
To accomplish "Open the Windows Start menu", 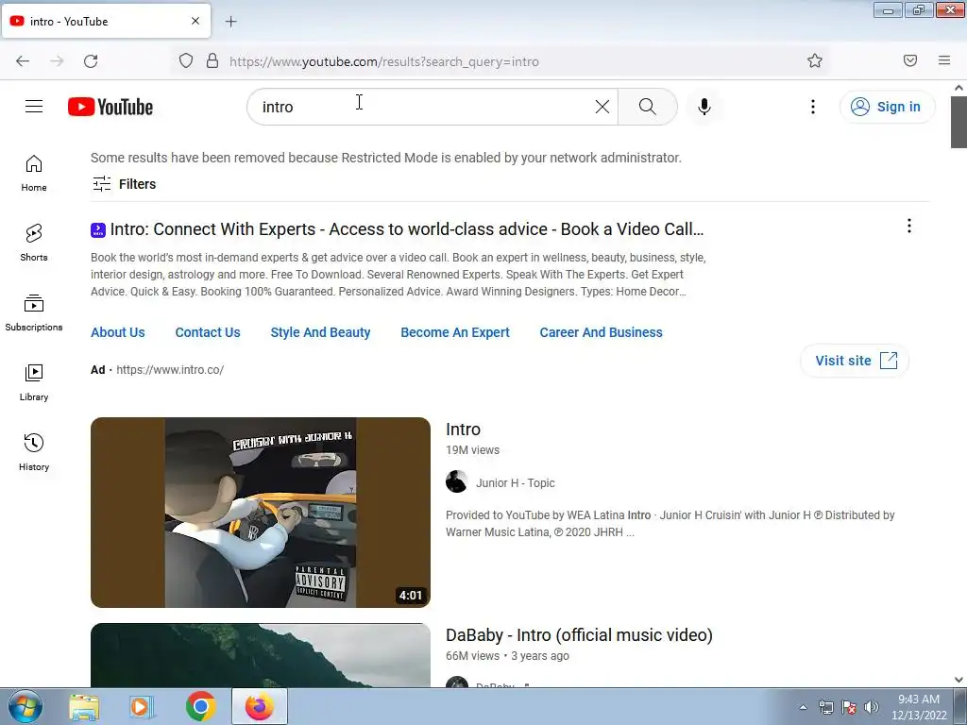I will (x=25, y=706).
